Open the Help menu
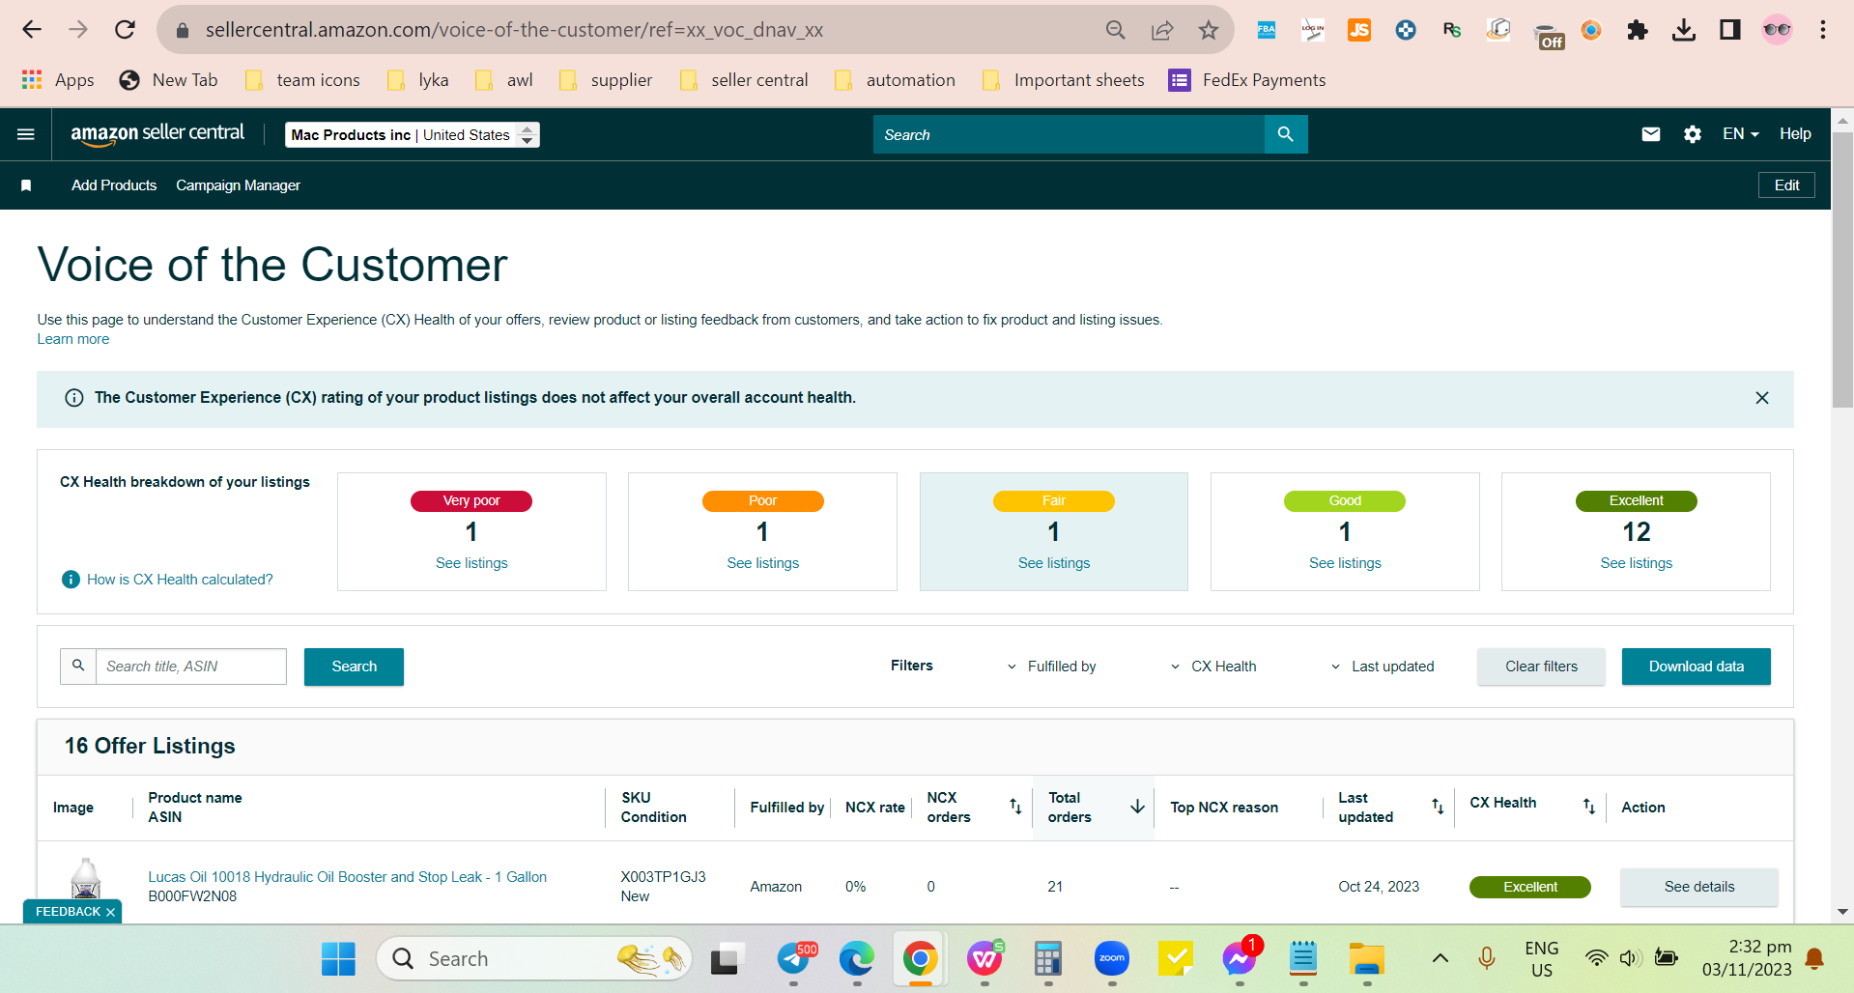Viewport: 1854px width, 993px height. 1795,134
